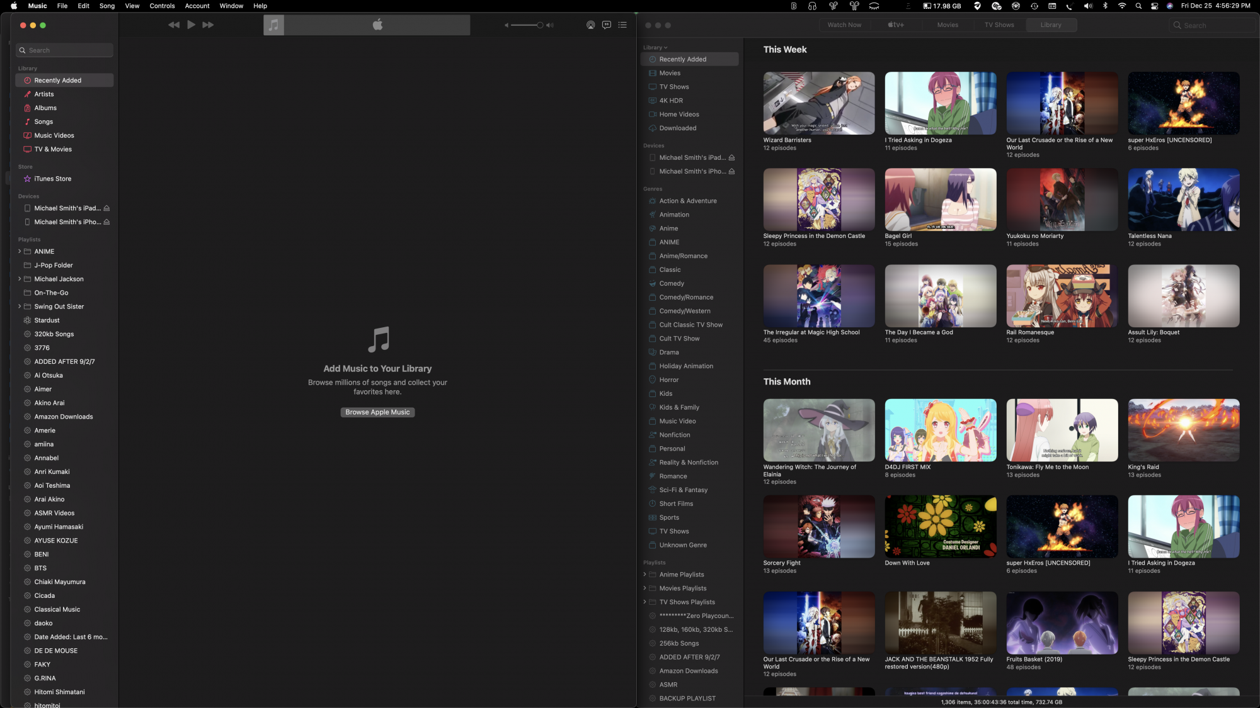1260x708 pixels.
Task: Open Control Center toggle icon in menu bar
Action: [1154, 6]
